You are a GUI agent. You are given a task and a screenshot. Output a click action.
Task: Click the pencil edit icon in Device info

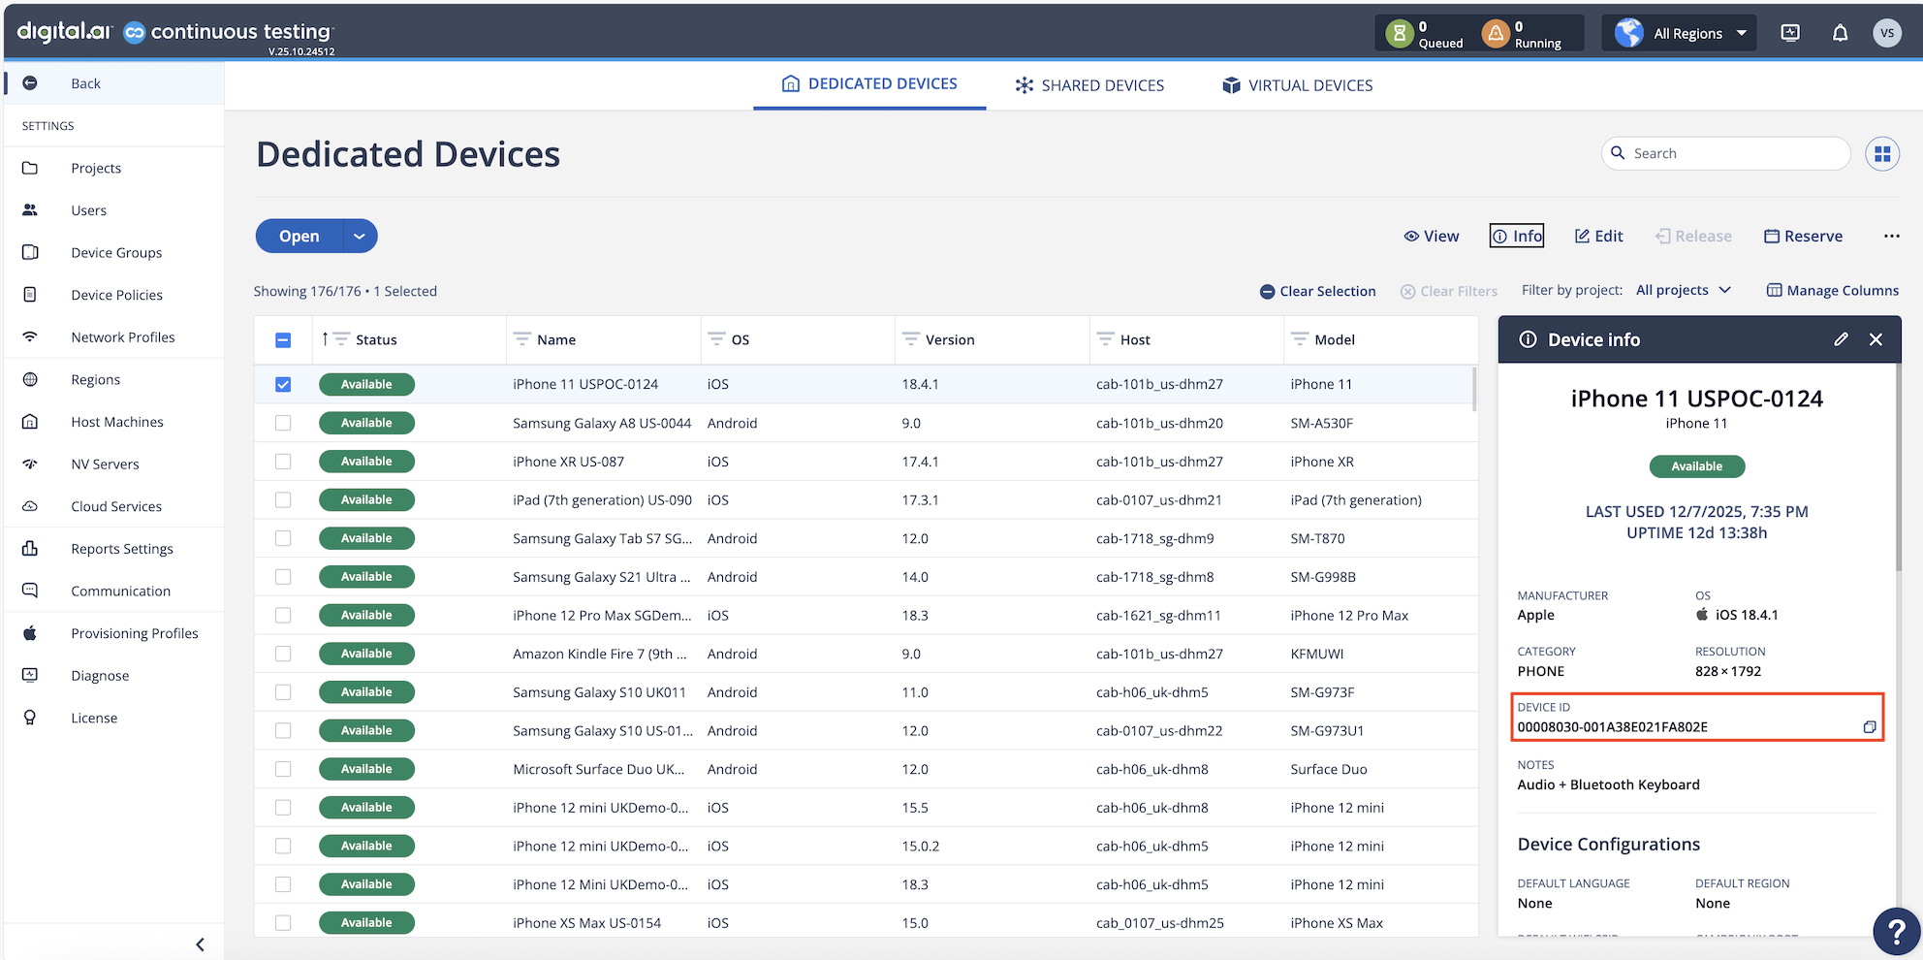click(x=1841, y=339)
